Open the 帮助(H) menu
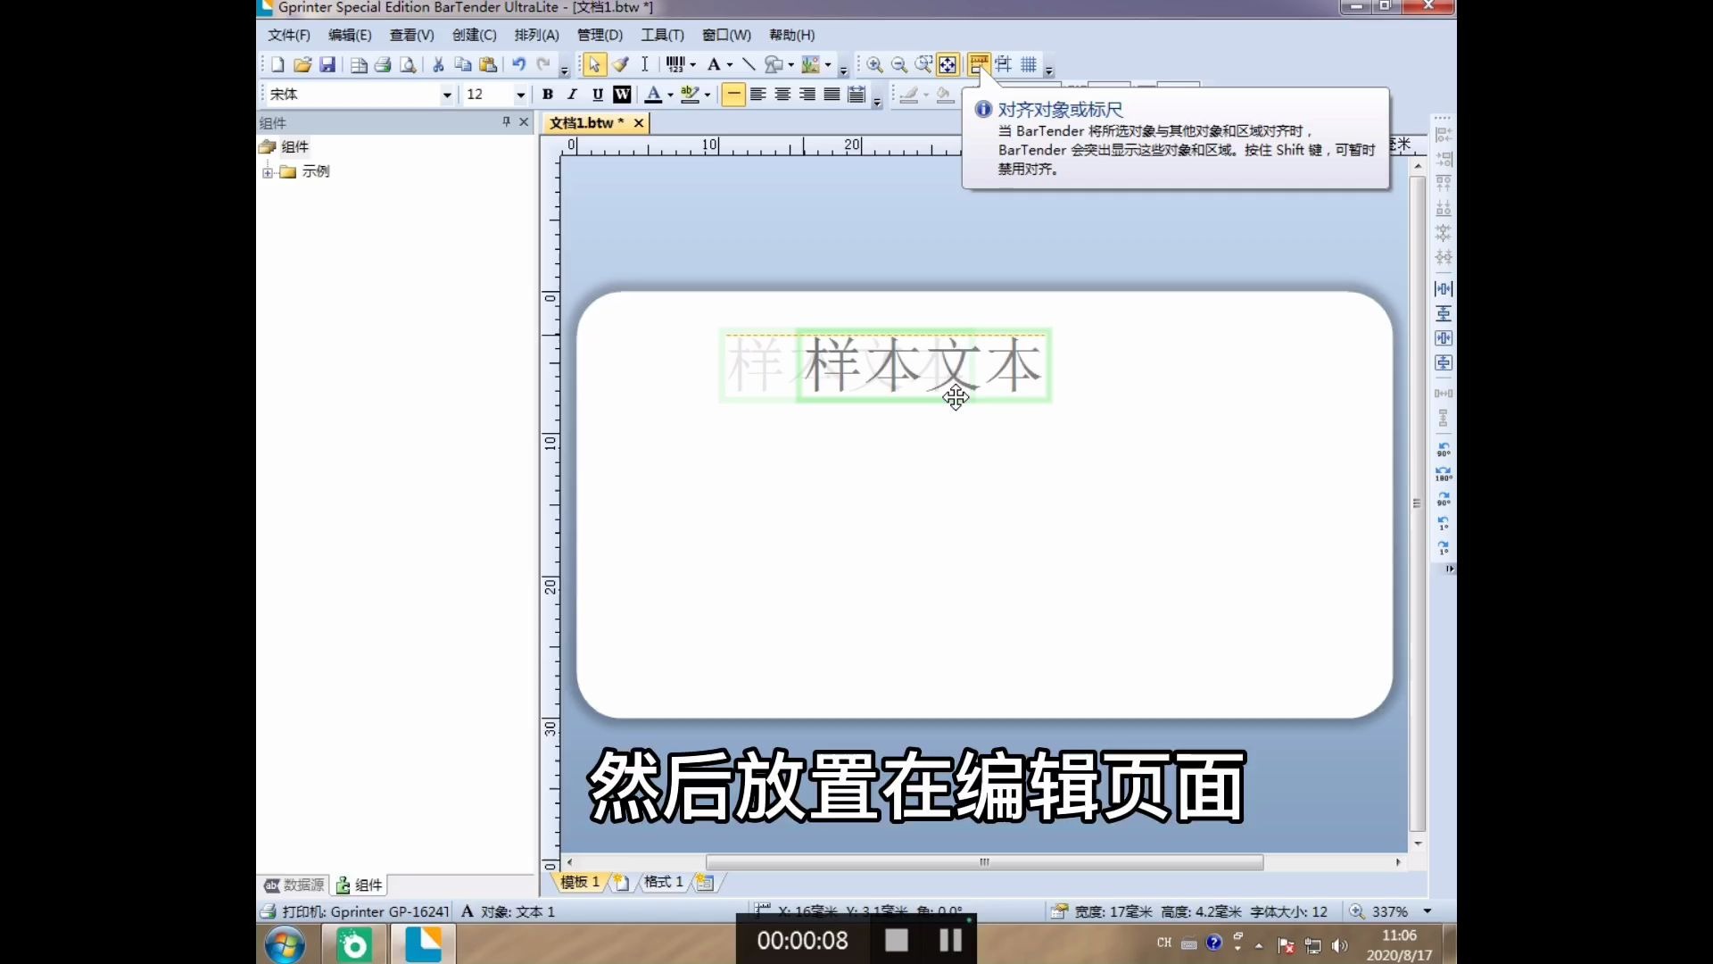This screenshot has height=964, width=1713. 792,35
